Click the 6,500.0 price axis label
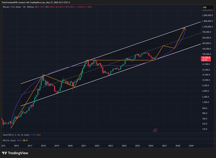Viewport: 216px width, 158px height. [206, 85]
